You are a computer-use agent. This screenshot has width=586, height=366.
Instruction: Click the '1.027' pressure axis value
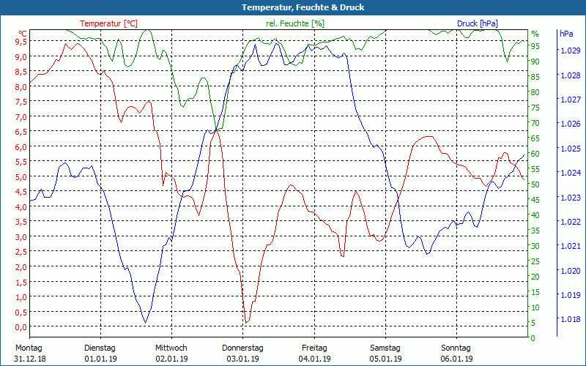571,100
